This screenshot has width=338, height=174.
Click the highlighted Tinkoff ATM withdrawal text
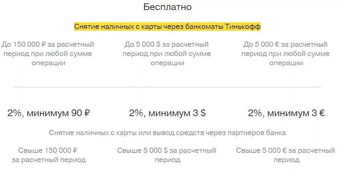[167, 27]
